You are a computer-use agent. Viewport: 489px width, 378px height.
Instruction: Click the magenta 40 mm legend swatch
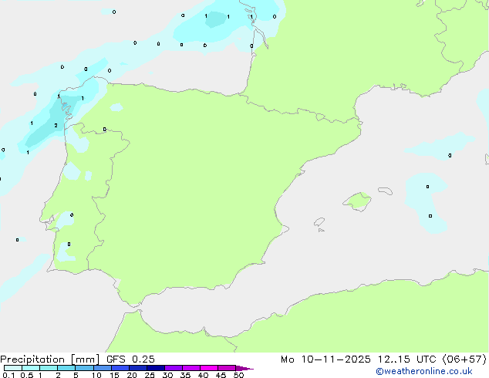click(209, 368)
